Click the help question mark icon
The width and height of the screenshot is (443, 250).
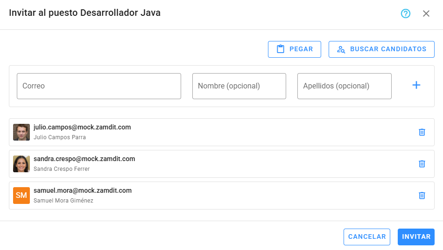[406, 14]
